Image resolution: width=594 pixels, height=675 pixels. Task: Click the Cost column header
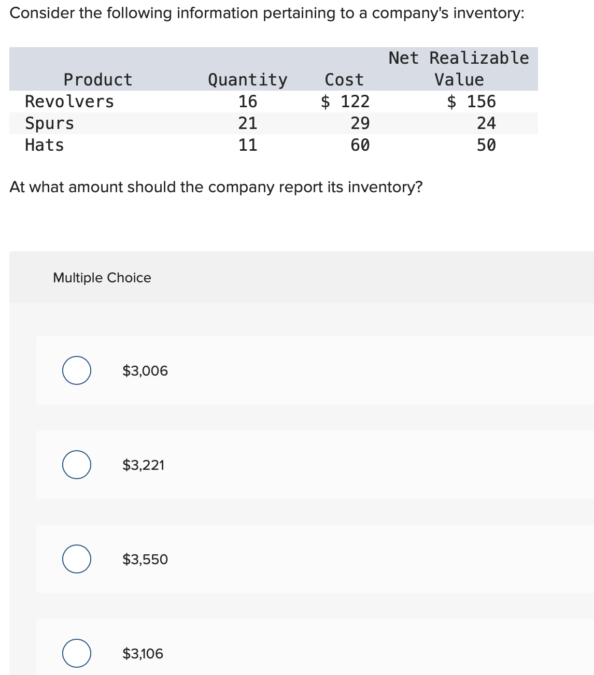pos(344,79)
